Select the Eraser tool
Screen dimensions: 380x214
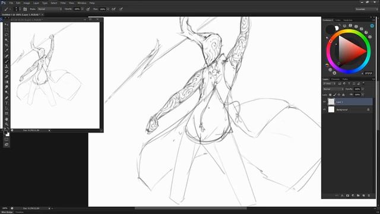7,77
